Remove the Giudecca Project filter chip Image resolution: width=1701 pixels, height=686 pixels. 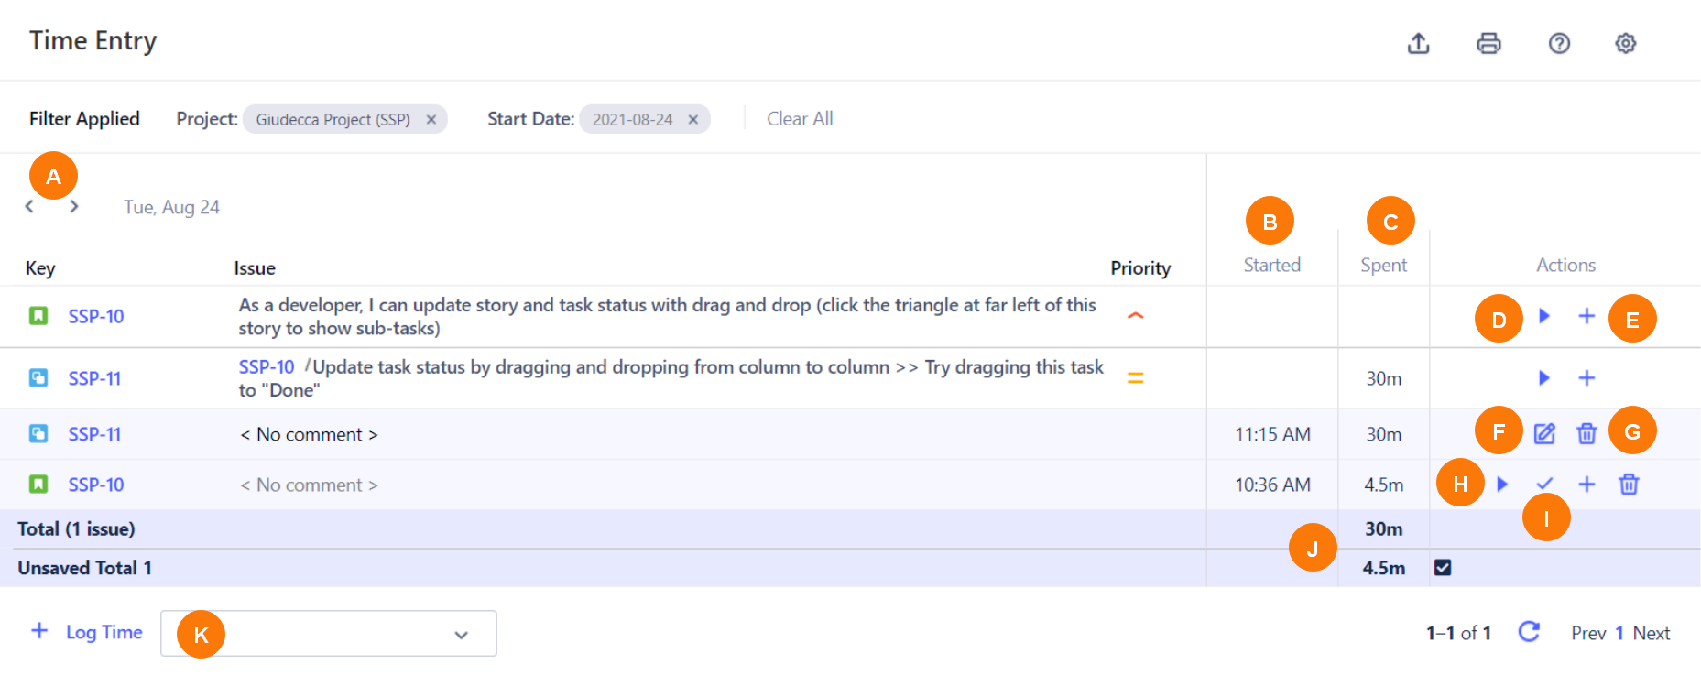(x=431, y=120)
